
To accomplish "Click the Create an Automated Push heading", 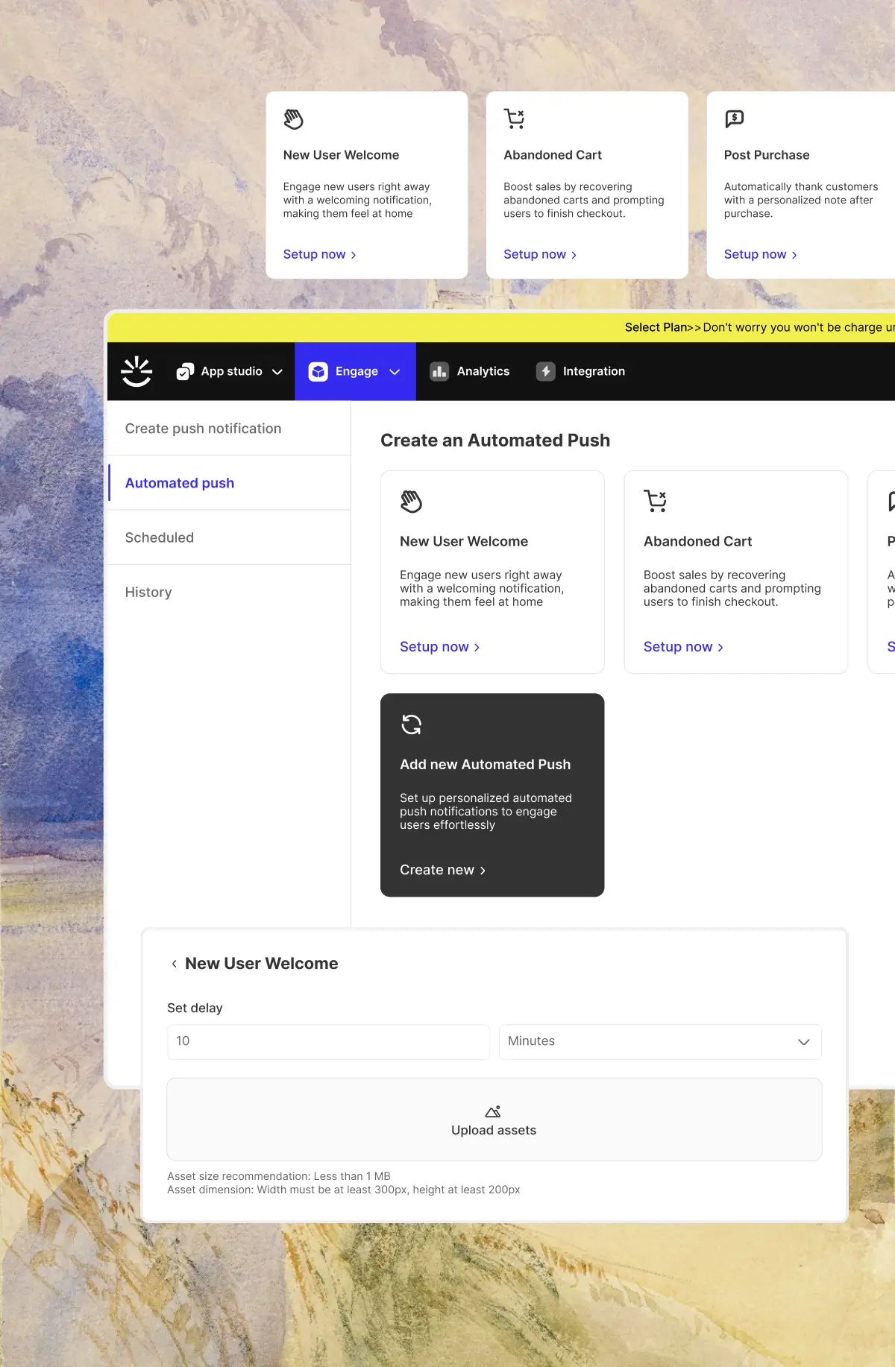I will 495,441.
